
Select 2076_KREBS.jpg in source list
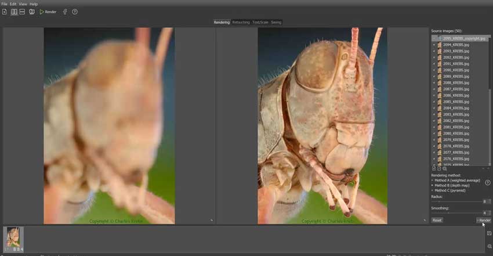(x=456, y=159)
